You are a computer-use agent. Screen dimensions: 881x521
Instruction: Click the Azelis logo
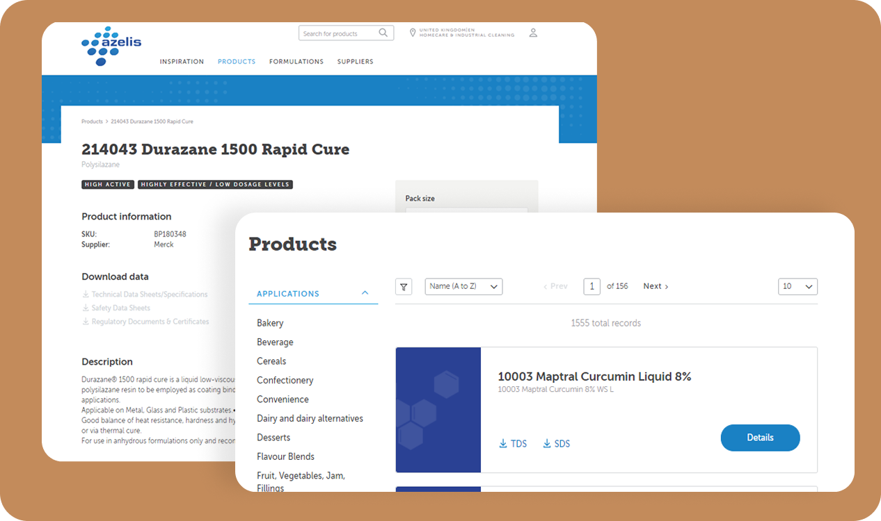pyautogui.click(x=111, y=46)
